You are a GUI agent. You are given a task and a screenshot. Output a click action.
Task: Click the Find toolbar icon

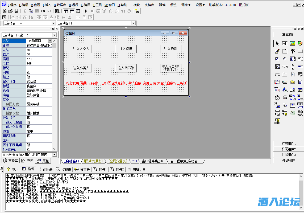click(x=57, y=11)
